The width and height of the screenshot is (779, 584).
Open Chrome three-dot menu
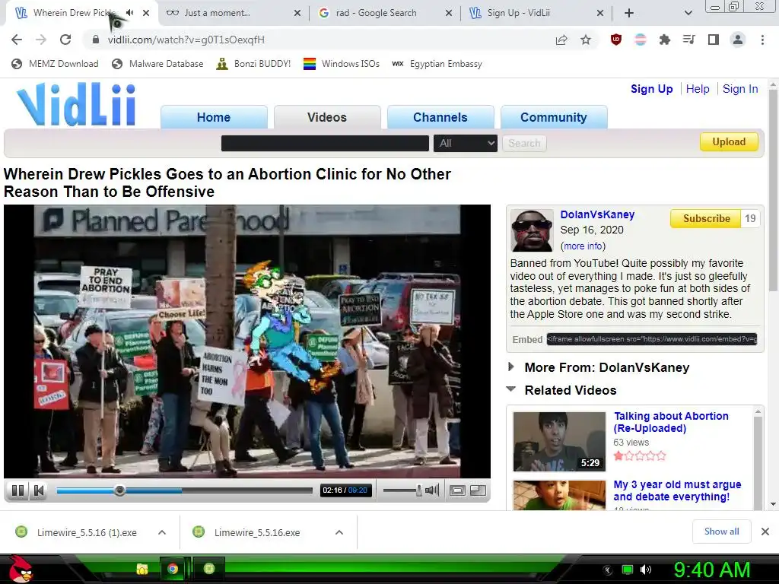coord(762,40)
